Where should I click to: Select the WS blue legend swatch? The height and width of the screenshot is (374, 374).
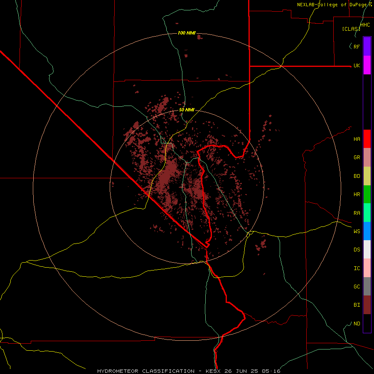coord(367,231)
